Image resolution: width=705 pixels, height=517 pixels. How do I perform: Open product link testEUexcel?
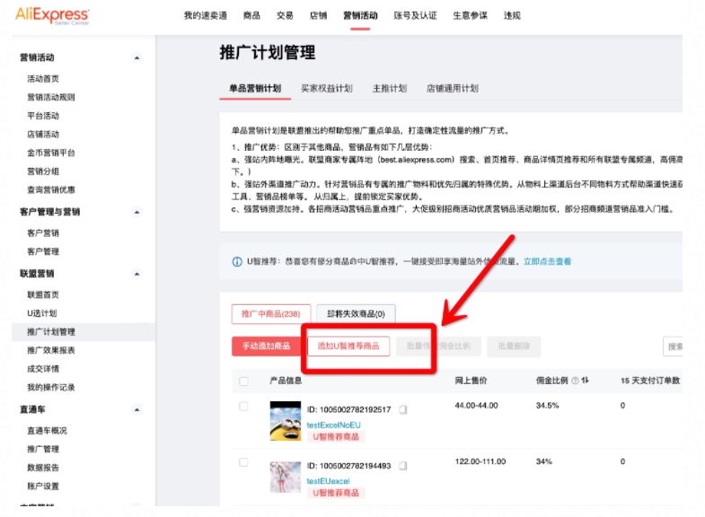point(328,481)
